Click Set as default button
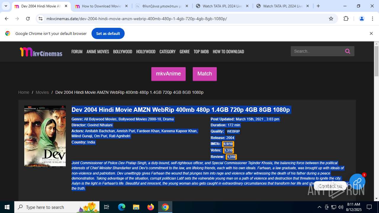The height and width of the screenshot is (213, 379). [108, 33]
